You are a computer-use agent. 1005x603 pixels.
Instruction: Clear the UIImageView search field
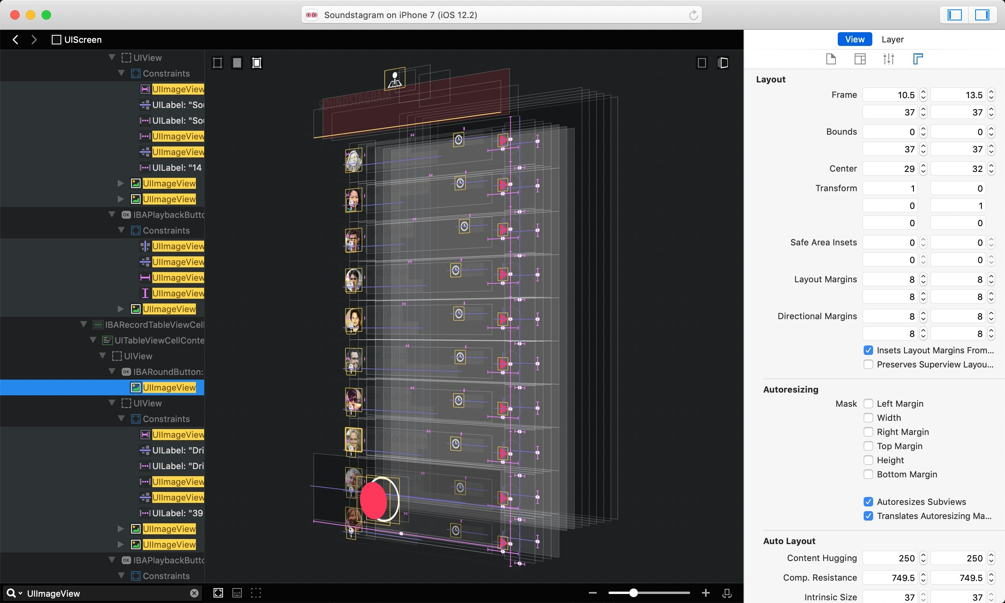[194, 593]
